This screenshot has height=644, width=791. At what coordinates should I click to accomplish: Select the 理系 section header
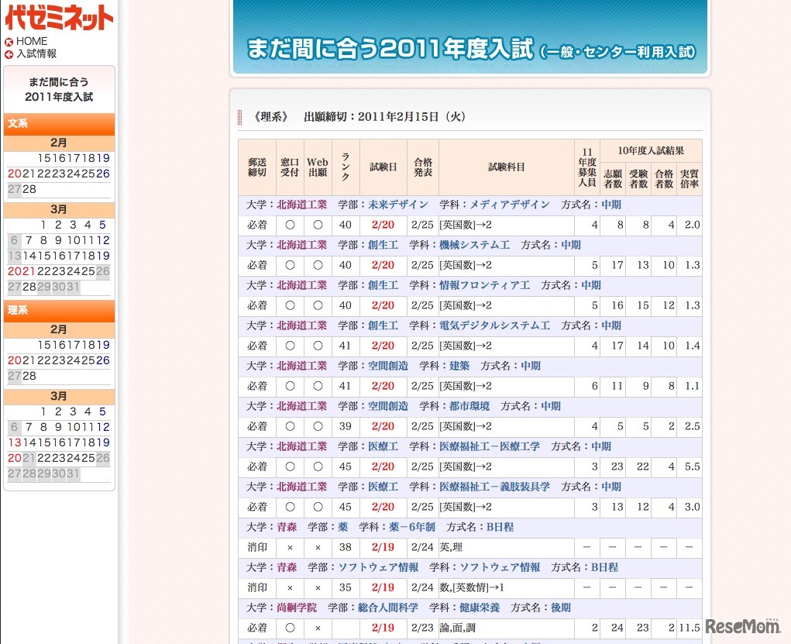click(x=18, y=310)
